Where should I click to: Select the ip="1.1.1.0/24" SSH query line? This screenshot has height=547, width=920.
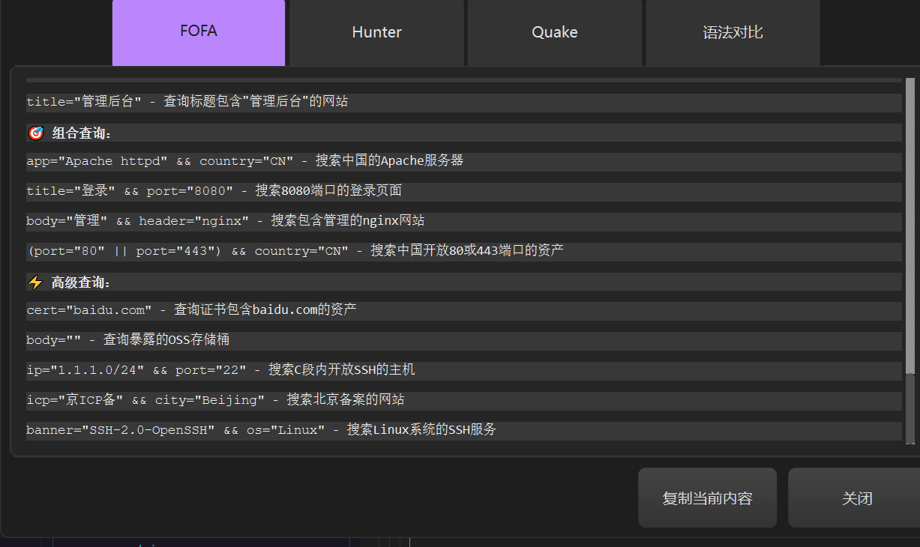220,370
